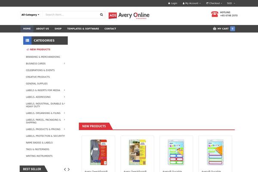Image resolution: width=258 pixels, height=172 pixels.
Task: Click the Best Seller previous arrow
Action: [x=65, y=169]
